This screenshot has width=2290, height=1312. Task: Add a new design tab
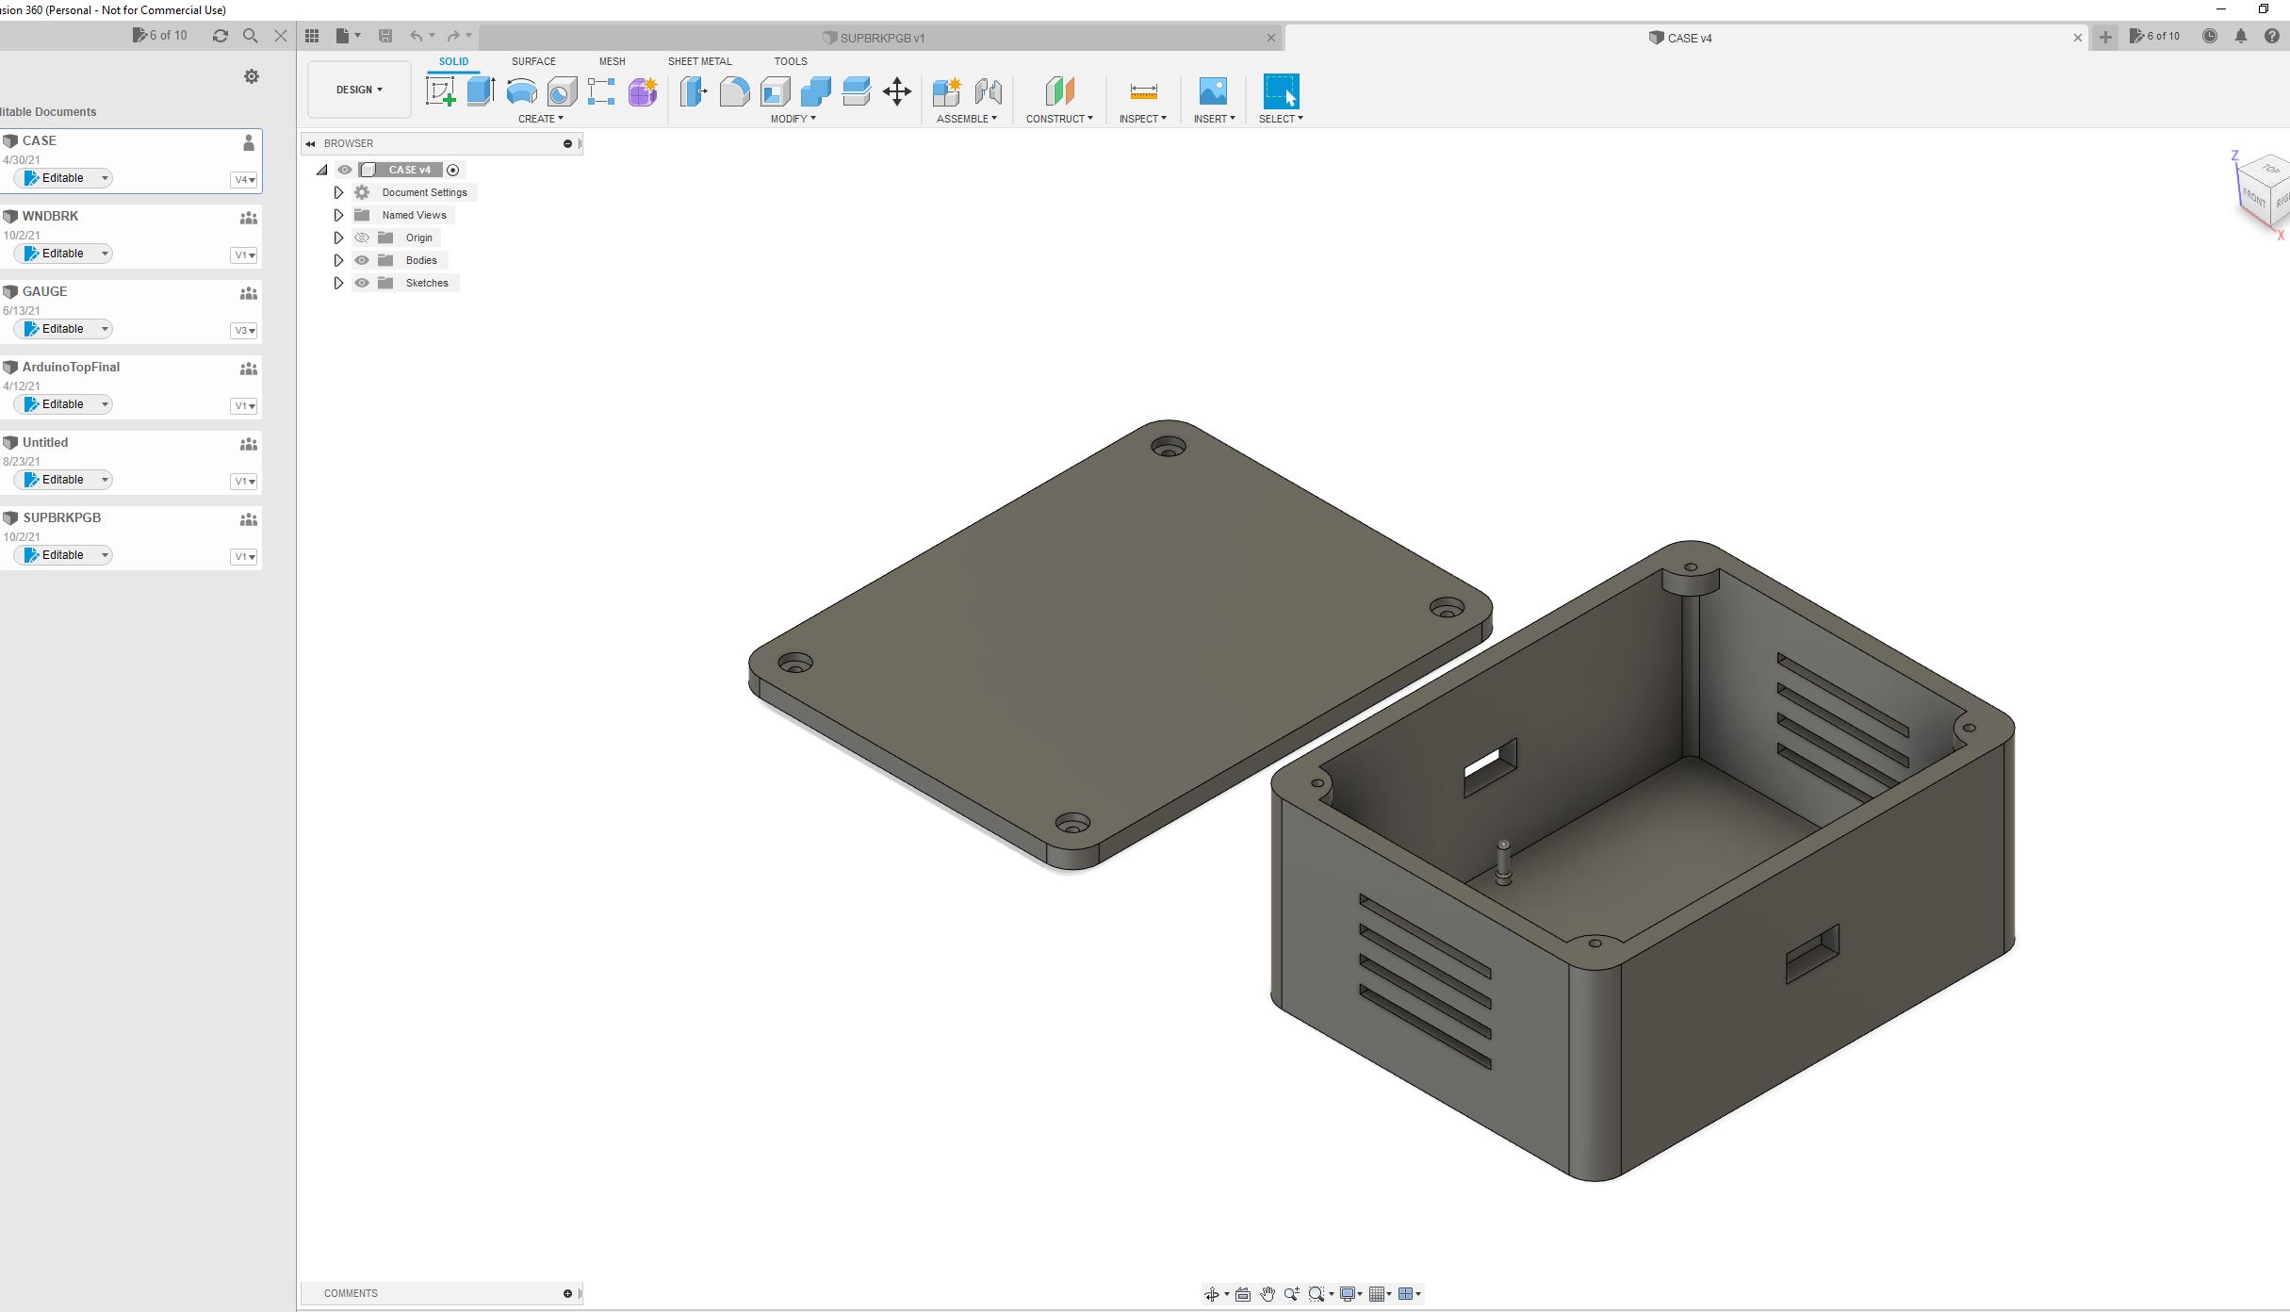tap(2105, 38)
